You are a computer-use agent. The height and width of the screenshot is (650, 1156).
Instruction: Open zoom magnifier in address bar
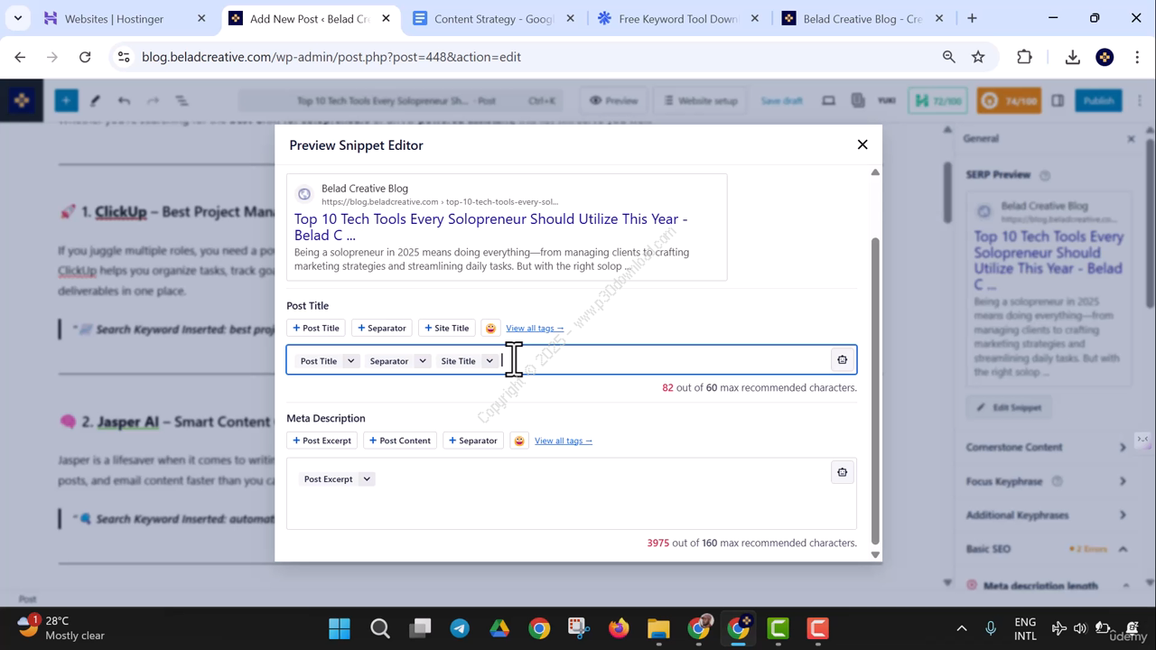pyautogui.click(x=949, y=57)
